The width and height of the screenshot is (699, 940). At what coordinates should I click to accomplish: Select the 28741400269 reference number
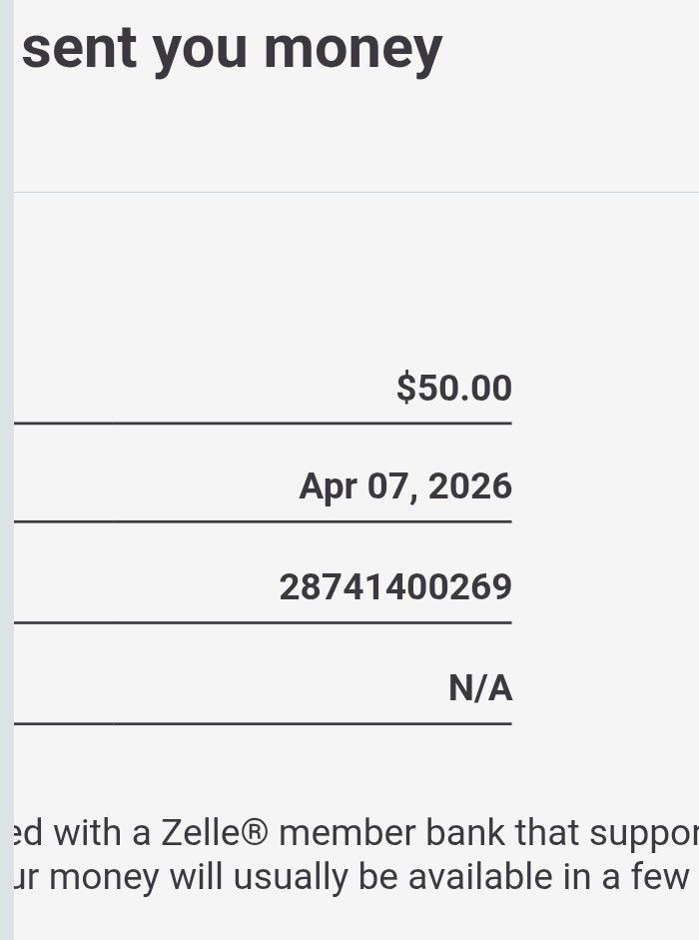point(394,586)
